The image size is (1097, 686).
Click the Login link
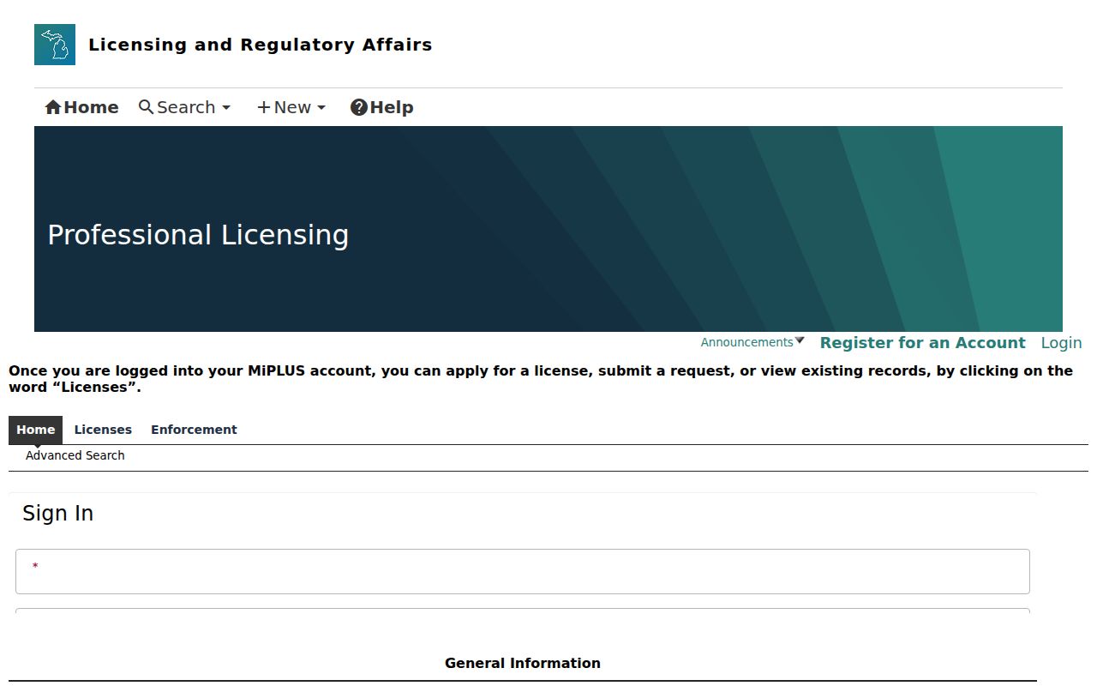pyautogui.click(x=1061, y=343)
